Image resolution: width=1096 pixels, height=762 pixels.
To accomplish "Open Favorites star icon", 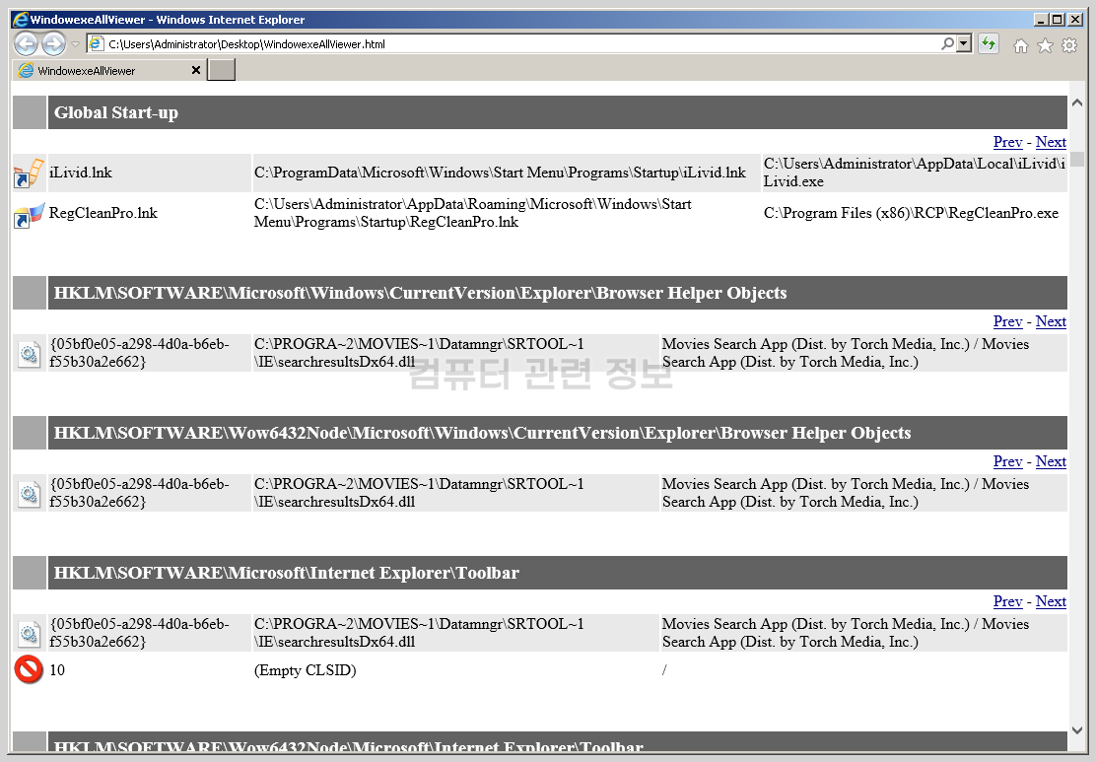I will click(x=1045, y=46).
